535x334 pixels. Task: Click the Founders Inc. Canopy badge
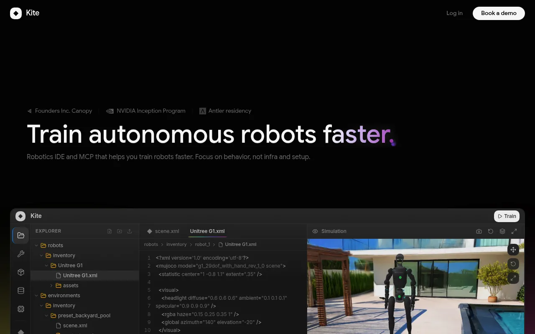click(59, 111)
